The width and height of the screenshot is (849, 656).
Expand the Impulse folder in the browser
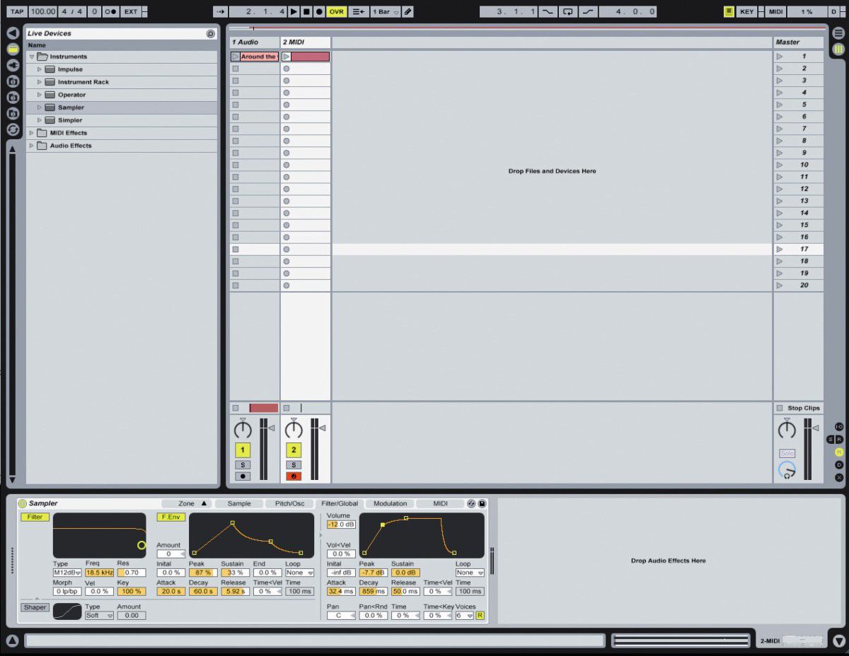[40, 69]
